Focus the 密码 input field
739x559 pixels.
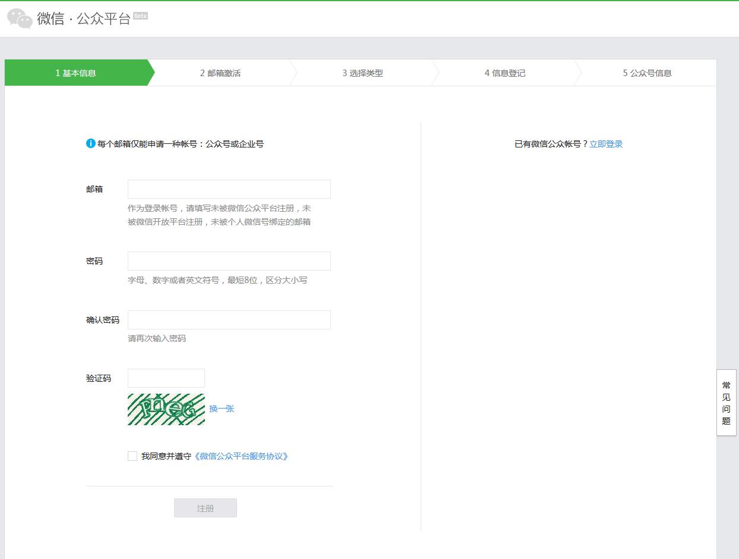[x=229, y=261]
